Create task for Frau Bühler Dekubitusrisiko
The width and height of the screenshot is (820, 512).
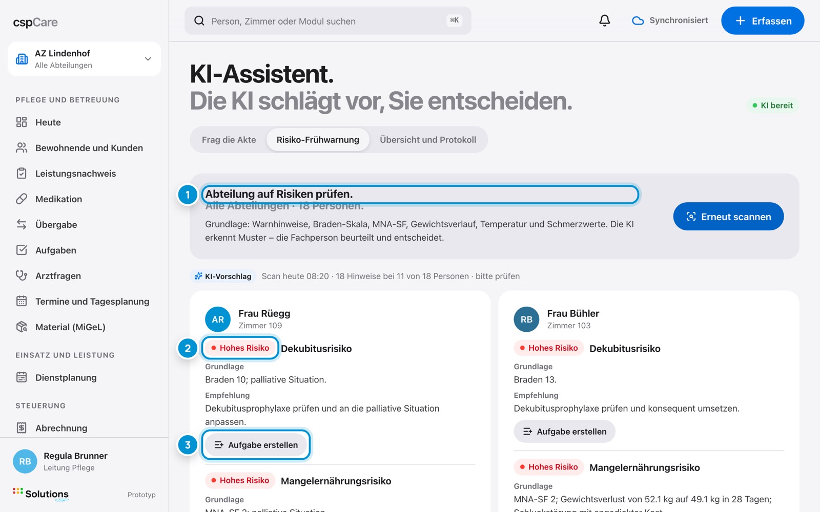point(564,431)
